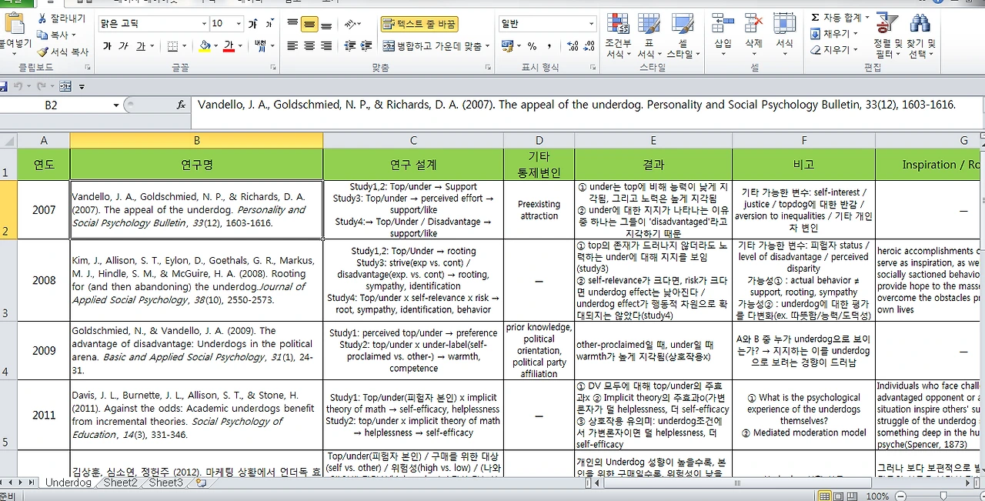Select cell containing 2009

click(44, 350)
